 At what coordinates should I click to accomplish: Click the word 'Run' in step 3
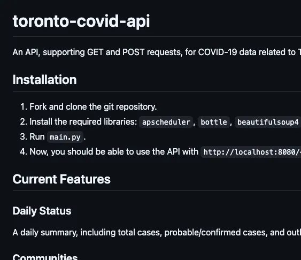tap(37, 137)
